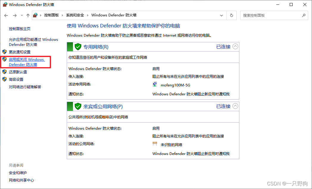This screenshot has height=189, width=312.
Task: Click 已连接 status of 来宾或公用网络
Action: point(223,106)
